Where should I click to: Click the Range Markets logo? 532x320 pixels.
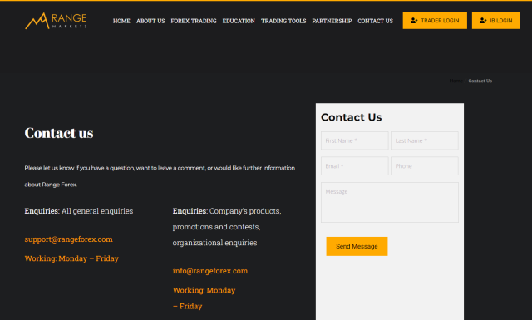(x=56, y=21)
